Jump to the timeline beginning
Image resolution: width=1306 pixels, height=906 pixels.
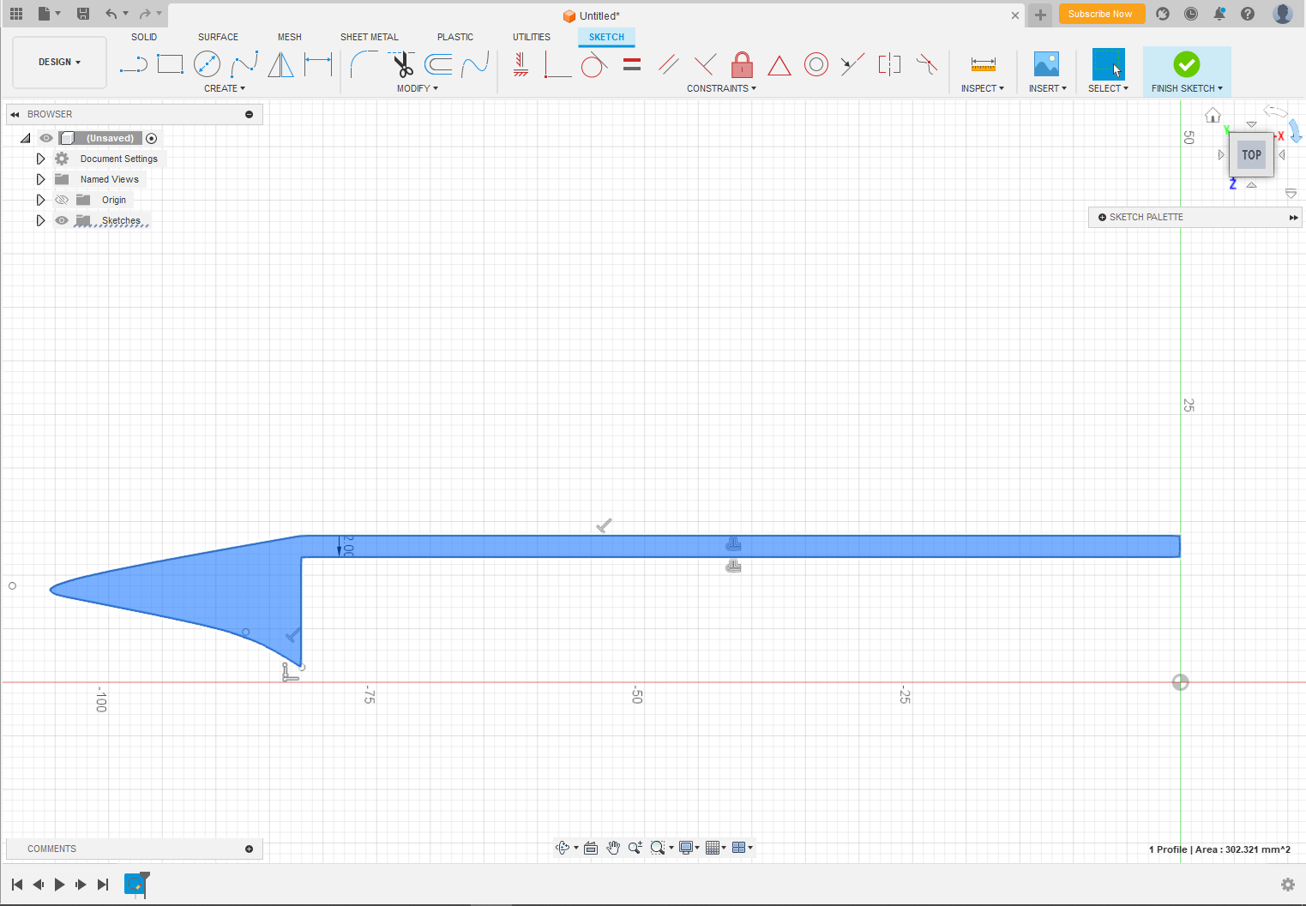coord(17,885)
